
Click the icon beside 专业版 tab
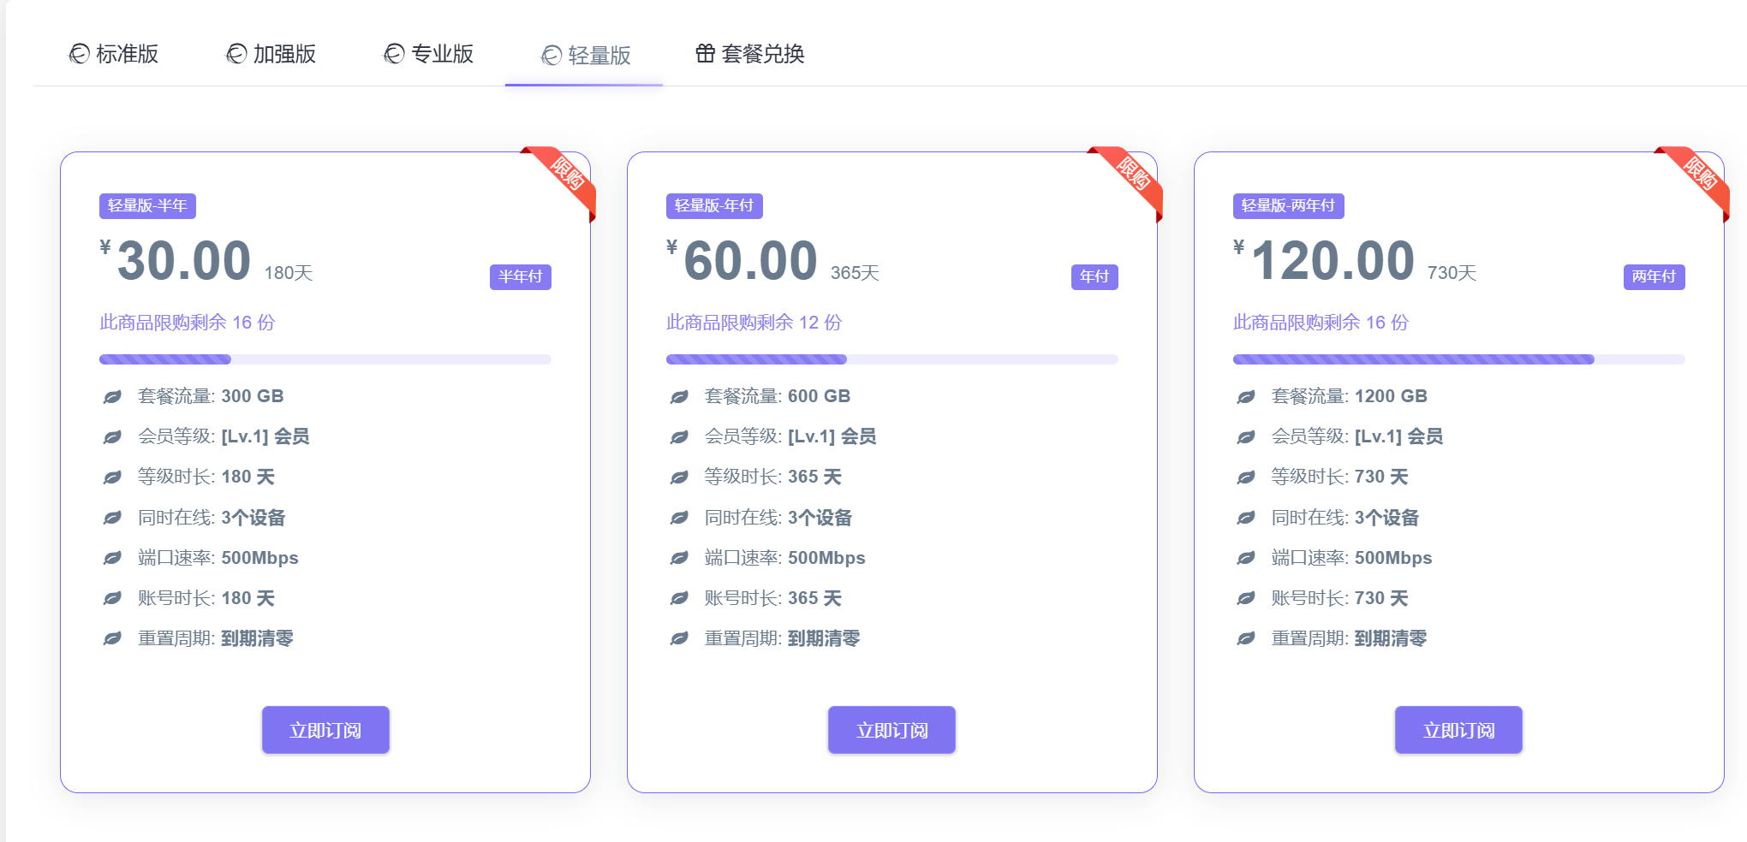point(394,54)
